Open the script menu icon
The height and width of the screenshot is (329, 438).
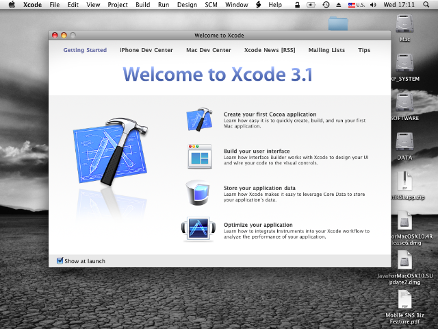point(259,5)
